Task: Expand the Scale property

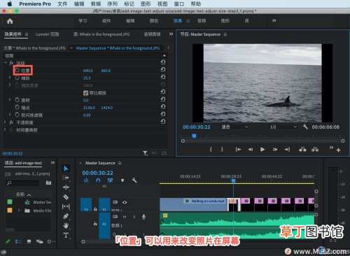Action: (10, 78)
